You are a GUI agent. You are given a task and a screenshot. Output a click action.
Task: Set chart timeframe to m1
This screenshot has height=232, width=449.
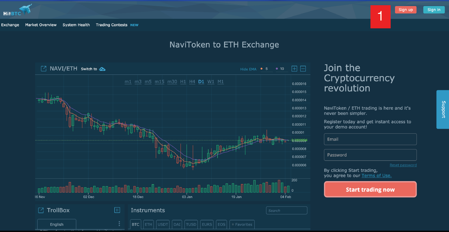point(128,82)
